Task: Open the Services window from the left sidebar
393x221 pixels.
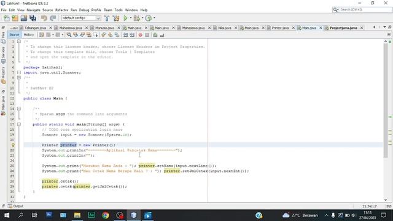Action: click(x=3, y=55)
